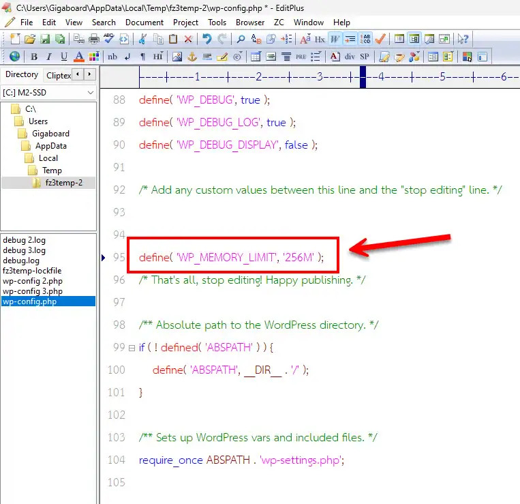Click the PRE tag icon

pos(301,57)
